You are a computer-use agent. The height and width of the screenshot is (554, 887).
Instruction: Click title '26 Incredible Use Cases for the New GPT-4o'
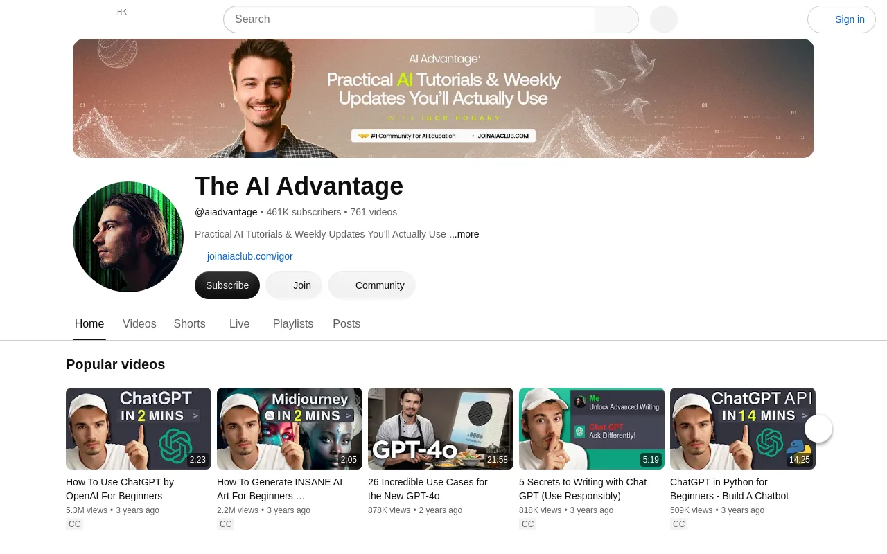tap(428, 489)
